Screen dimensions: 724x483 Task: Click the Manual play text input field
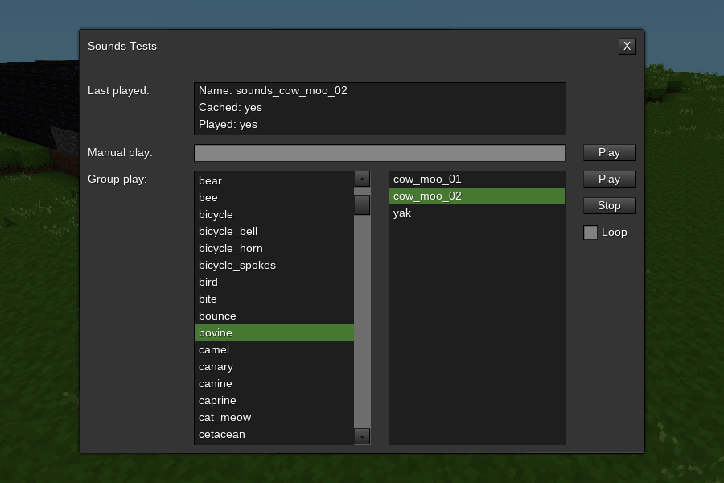[x=380, y=153]
